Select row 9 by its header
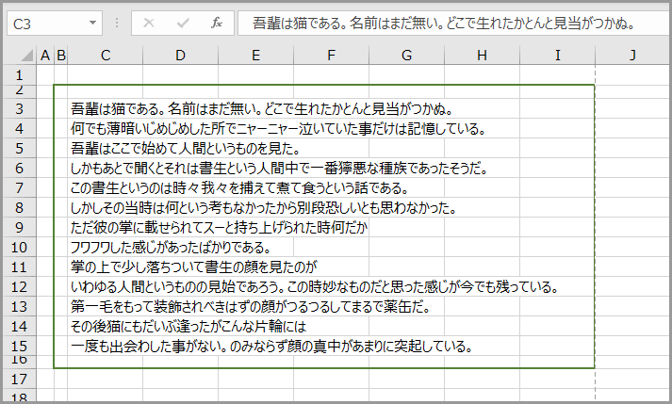Screen dimensions: 672x404 [18, 227]
